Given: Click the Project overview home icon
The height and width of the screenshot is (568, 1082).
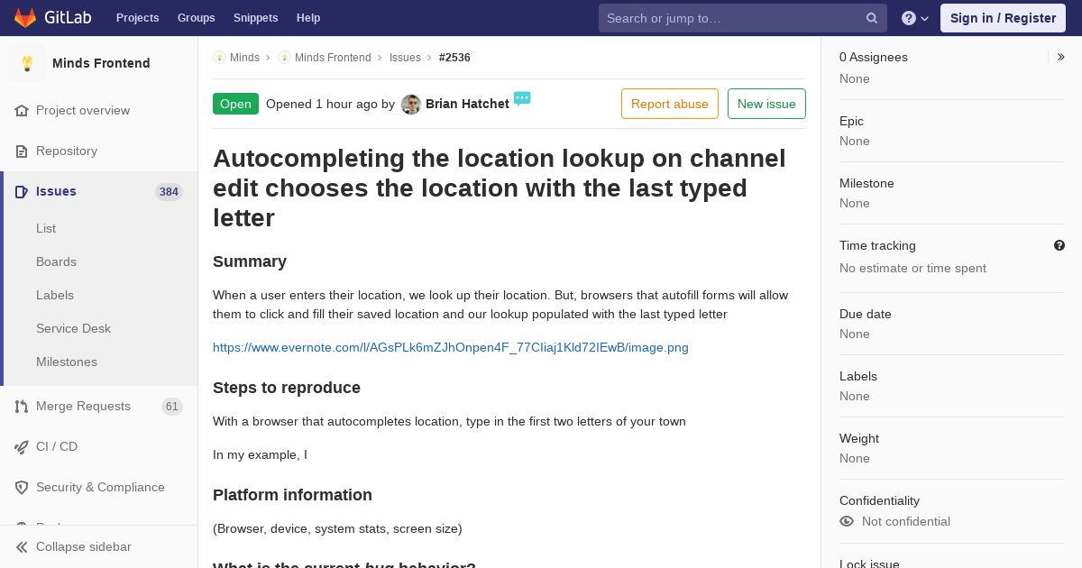Looking at the screenshot, I should 22,110.
